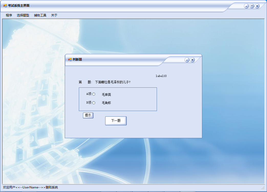The height and width of the screenshot is (192, 267).
Task: Minimize the 判断题 dialog
Action: 187,60
